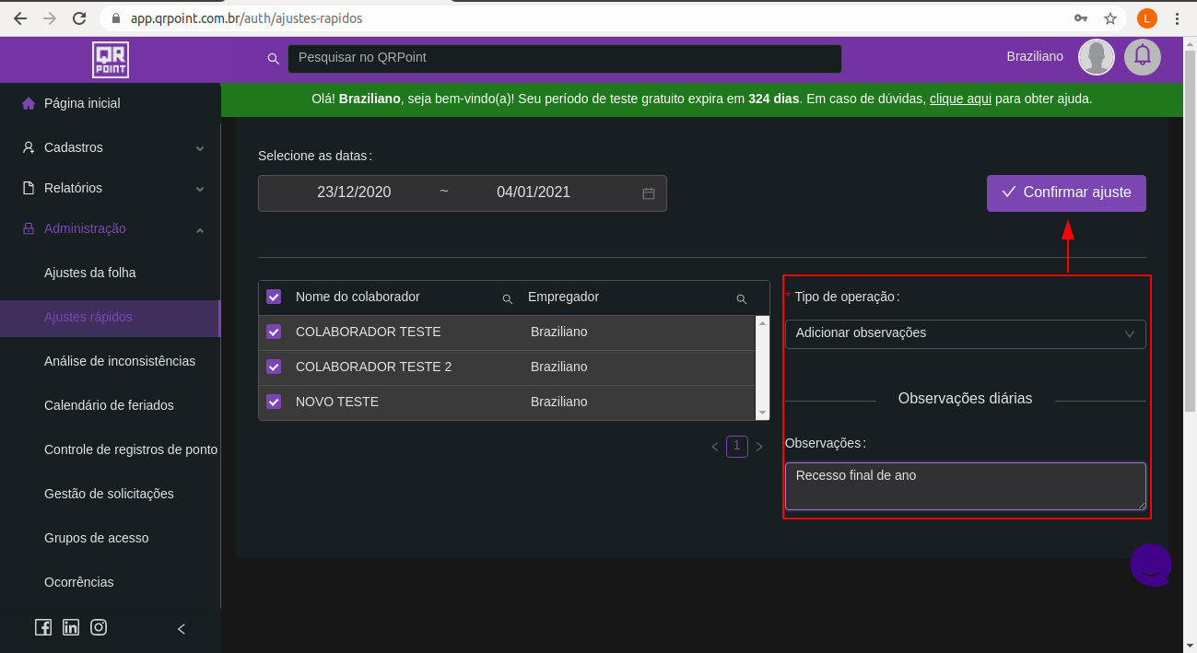Uncheck the COLABORADOR TESTE 2 checkbox

pyautogui.click(x=274, y=367)
